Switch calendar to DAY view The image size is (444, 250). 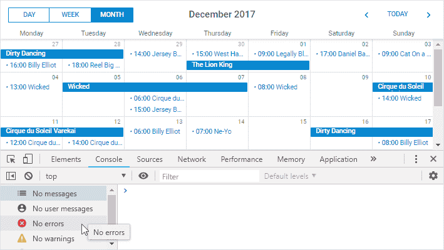(x=29, y=15)
